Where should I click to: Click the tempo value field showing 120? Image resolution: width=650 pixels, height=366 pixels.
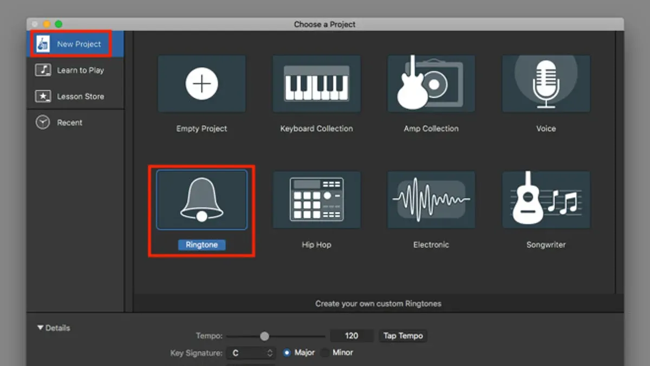352,336
